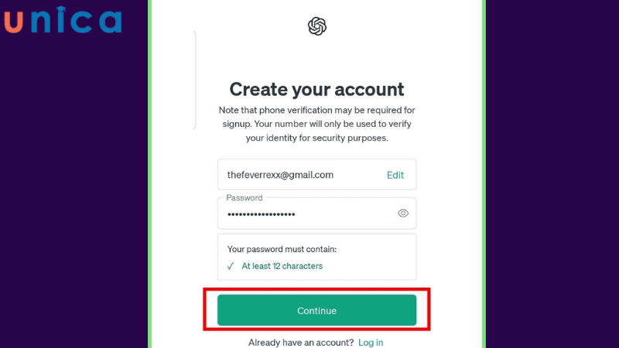Click the green checkmark icon

[231, 266]
